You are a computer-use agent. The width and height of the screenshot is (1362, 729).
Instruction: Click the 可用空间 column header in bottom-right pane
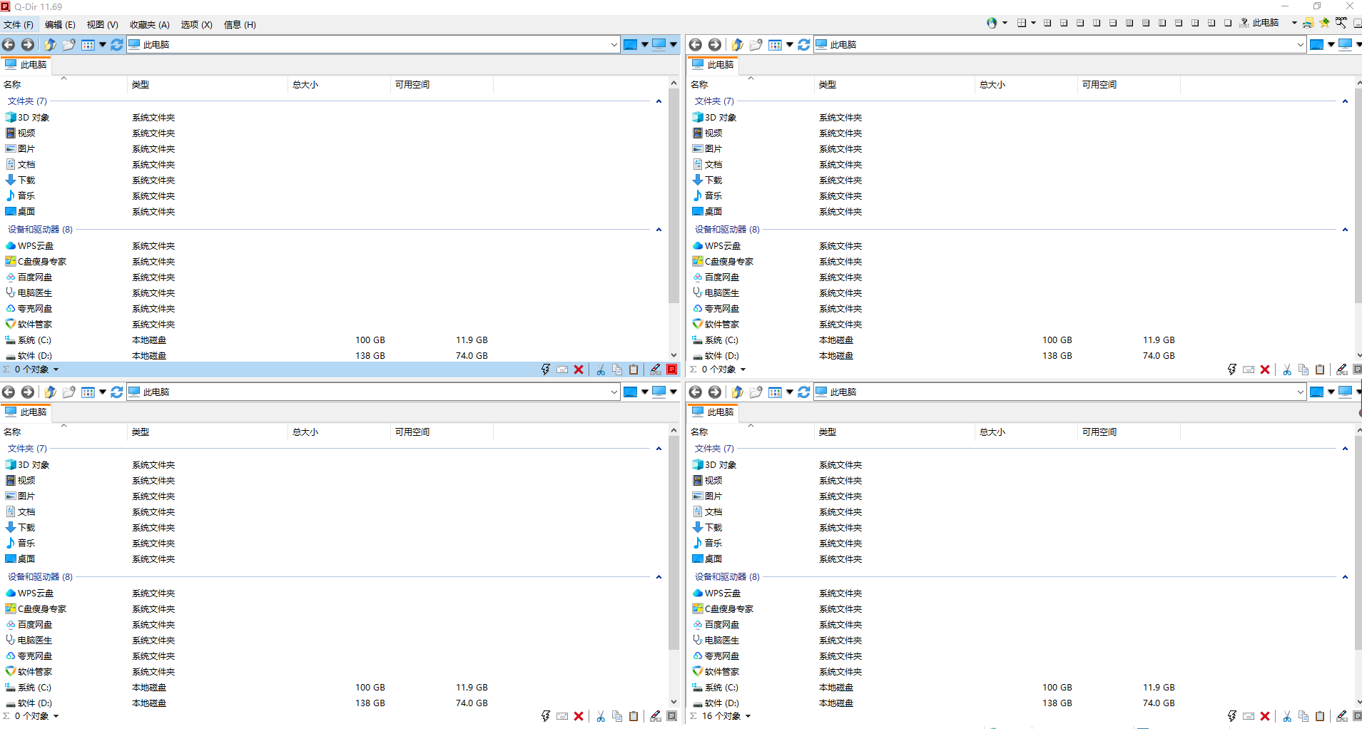1099,432
